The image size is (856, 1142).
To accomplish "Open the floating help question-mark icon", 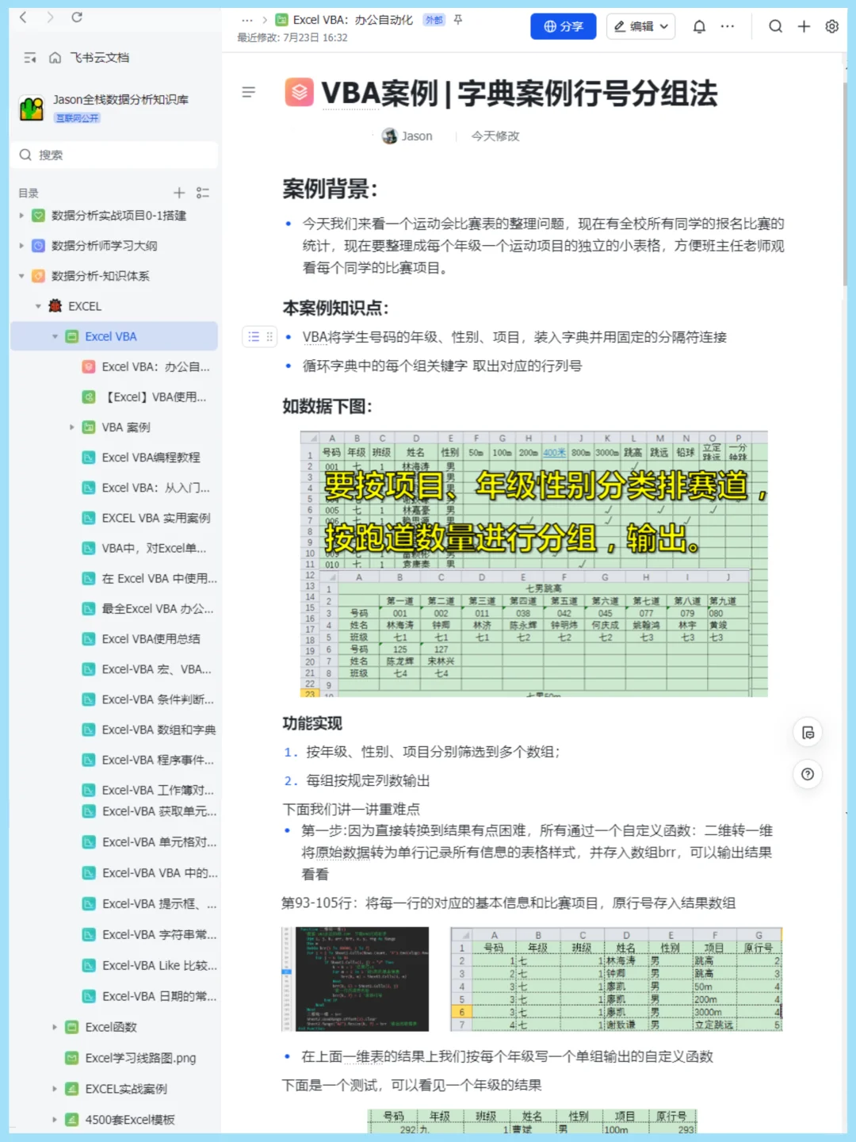I will coord(807,774).
